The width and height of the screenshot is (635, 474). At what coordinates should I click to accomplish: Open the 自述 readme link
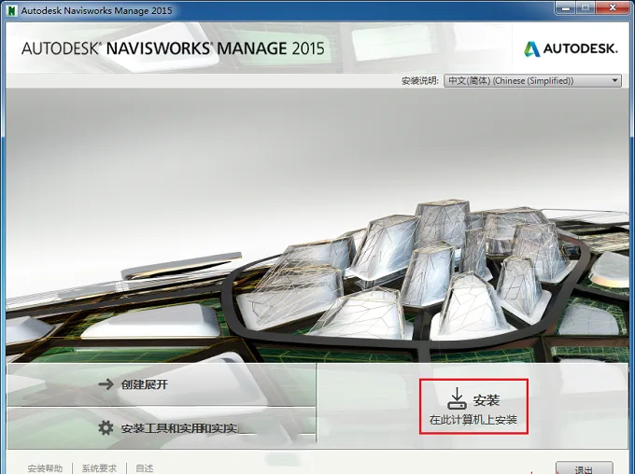tap(145, 468)
